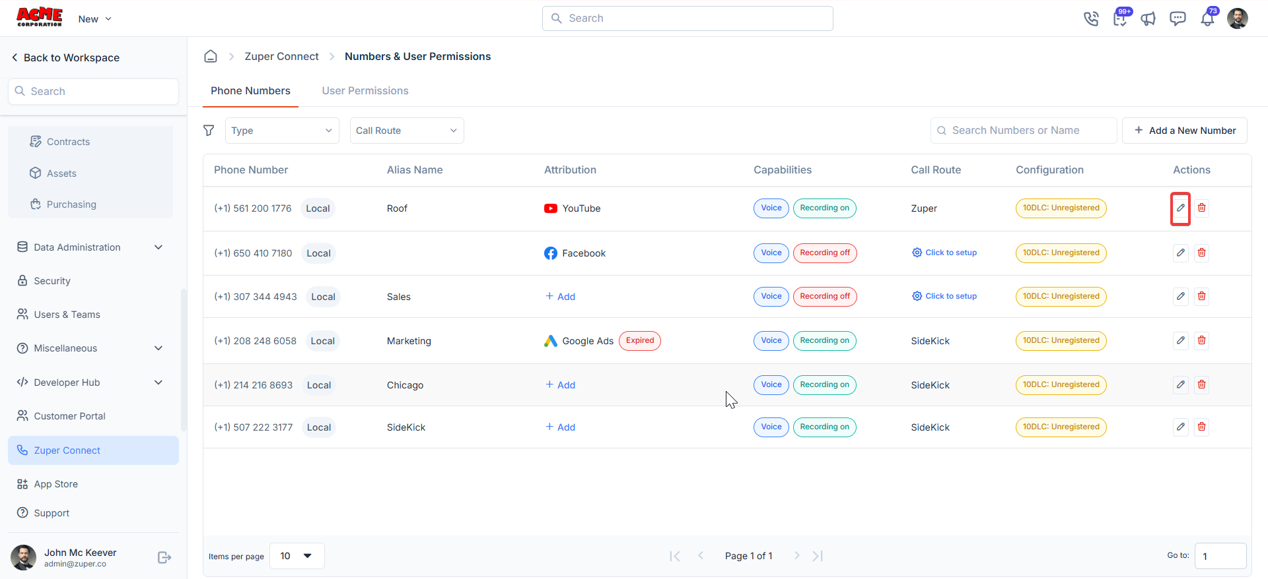Go to the last page arrow
Screen dimensions: 1268x579
[x=818, y=556]
